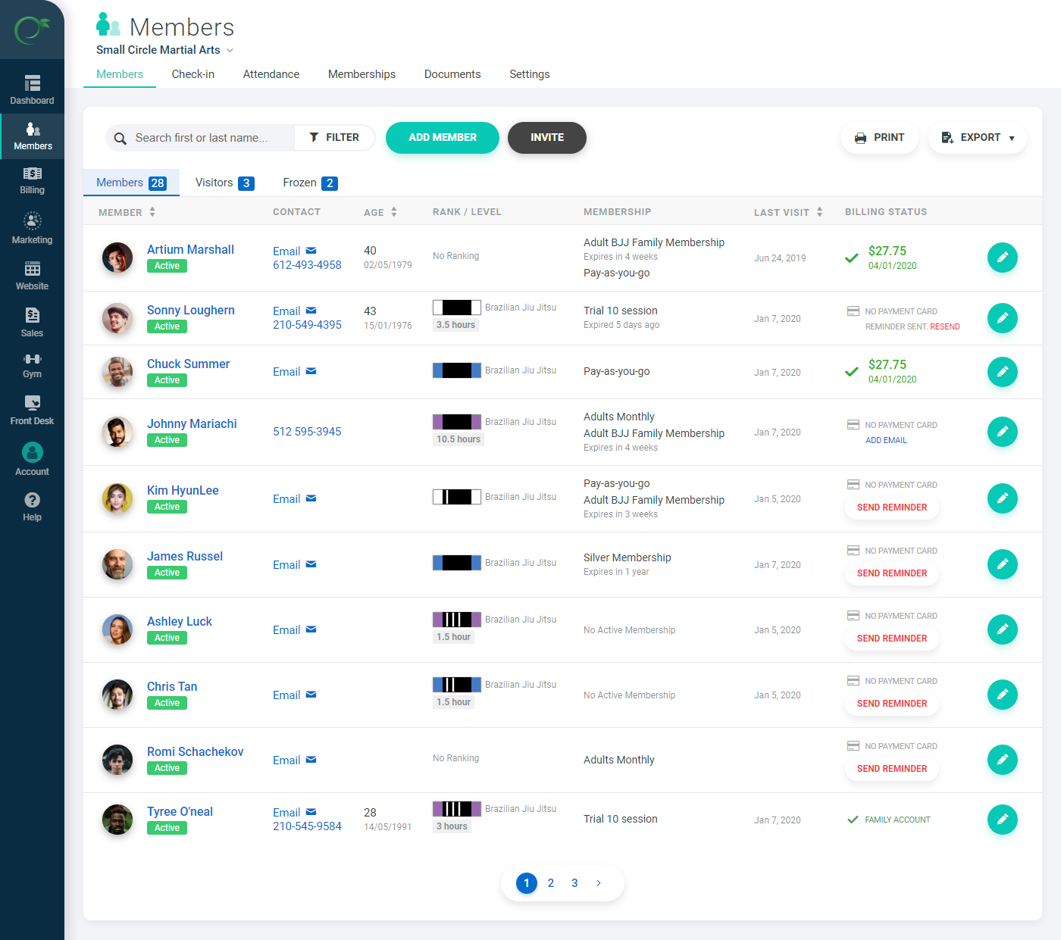
Task: Click envelope icon beside Kim HyunLee's Email
Action: coord(311,498)
